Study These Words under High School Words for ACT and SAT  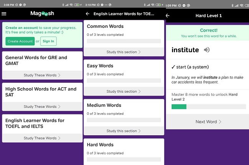[42, 107]
